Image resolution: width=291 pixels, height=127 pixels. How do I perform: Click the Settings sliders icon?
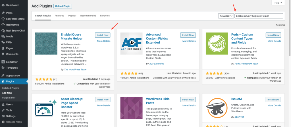(3, 116)
